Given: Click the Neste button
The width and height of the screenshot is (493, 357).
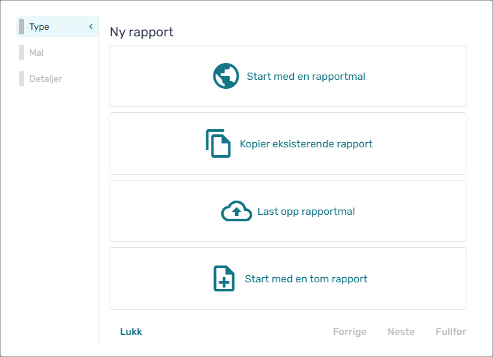Looking at the screenshot, I should [x=401, y=332].
